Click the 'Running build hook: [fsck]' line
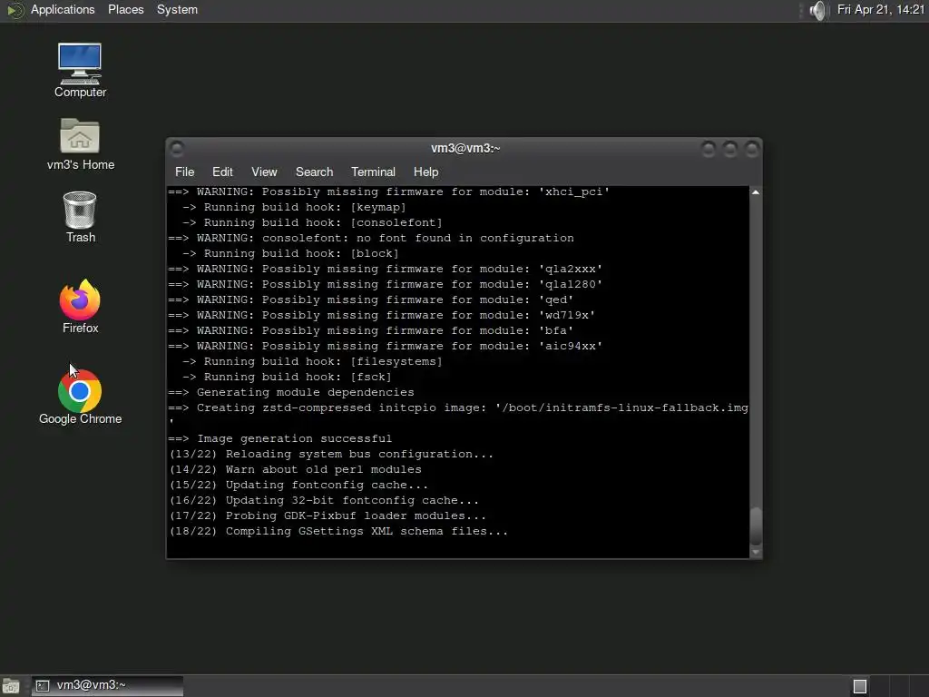The width and height of the screenshot is (929, 697). (x=287, y=377)
